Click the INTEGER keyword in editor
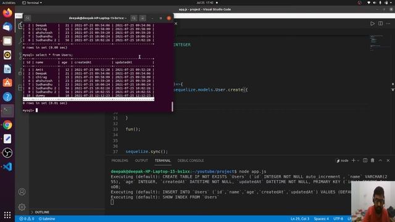Viewport: 395px width, 222px height. point(182,44)
